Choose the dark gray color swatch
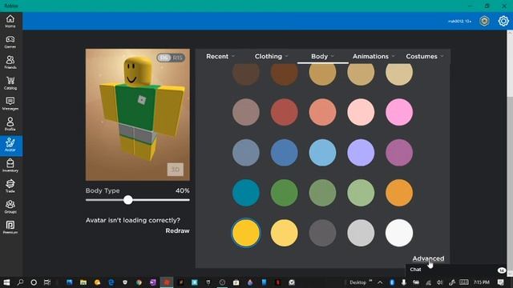The height and width of the screenshot is (288, 513). [x=322, y=233]
